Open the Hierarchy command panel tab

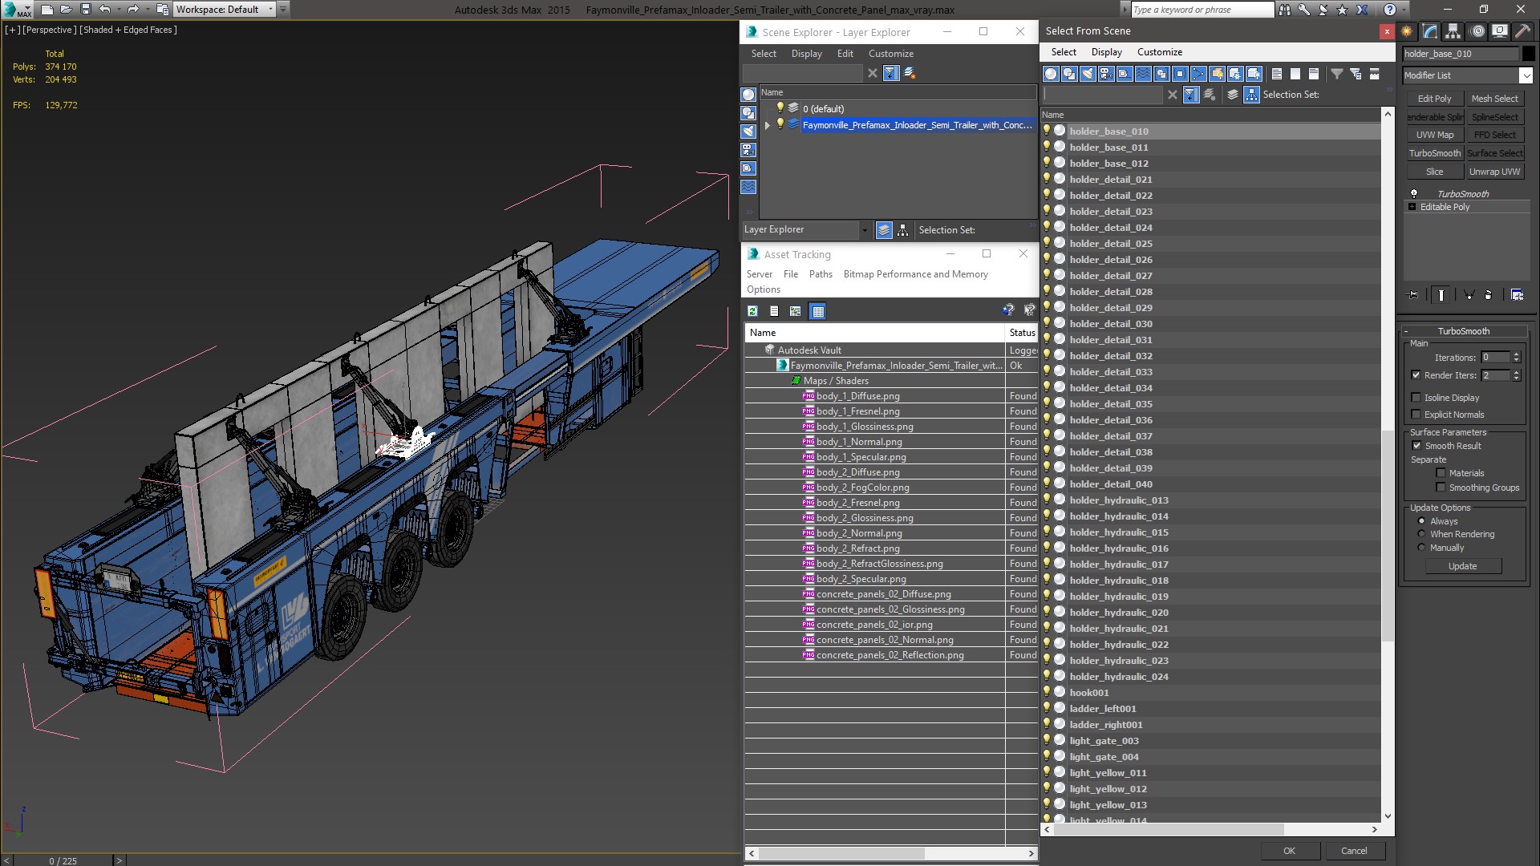1453,31
